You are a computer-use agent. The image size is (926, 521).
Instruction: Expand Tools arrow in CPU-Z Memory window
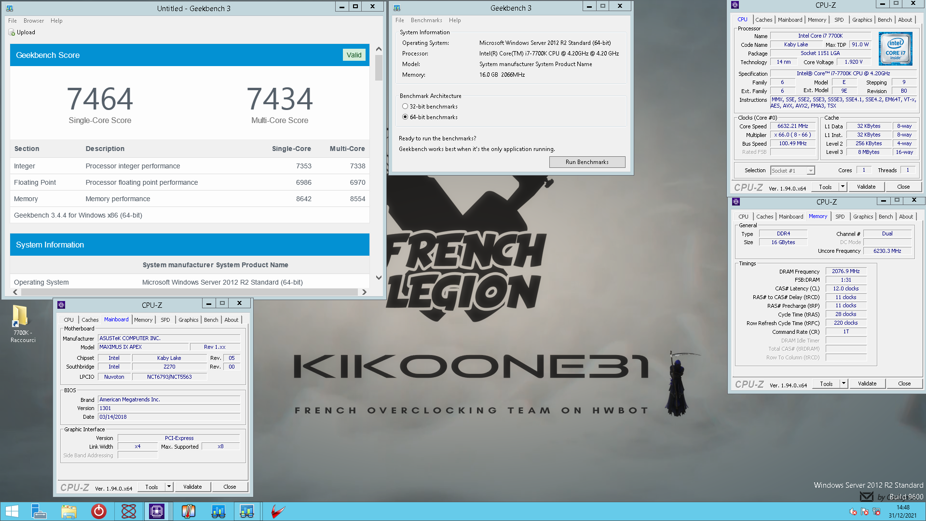point(844,384)
